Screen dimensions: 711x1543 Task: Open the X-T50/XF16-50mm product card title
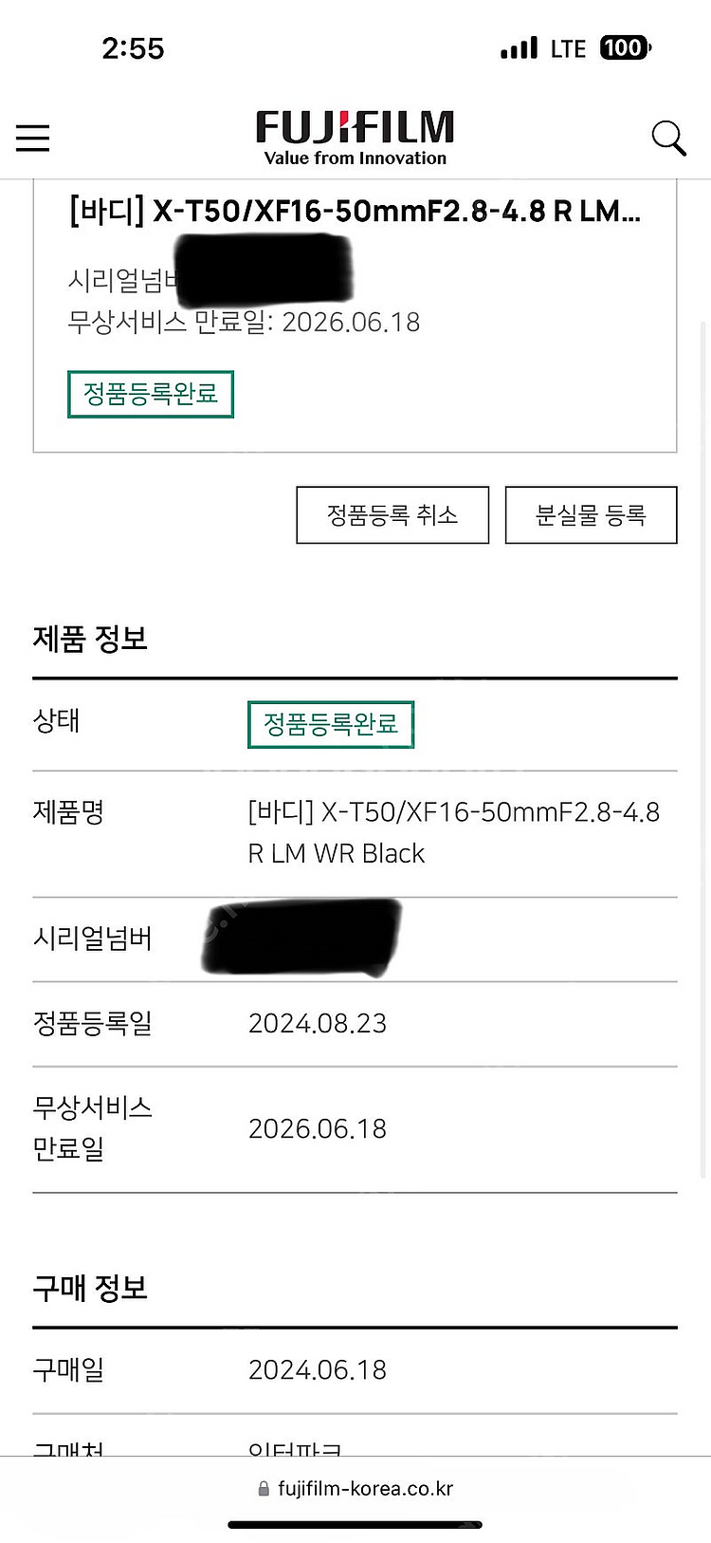pyautogui.click(x=355, y=211)
